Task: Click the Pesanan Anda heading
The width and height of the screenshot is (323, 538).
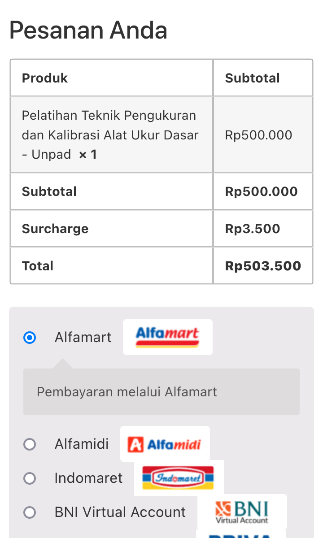Action: click(88, 30)
